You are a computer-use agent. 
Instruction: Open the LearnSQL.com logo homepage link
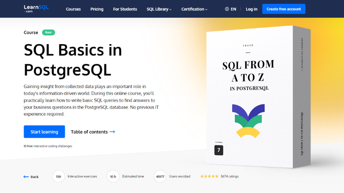pyautogui.click(x=36, y=9)
